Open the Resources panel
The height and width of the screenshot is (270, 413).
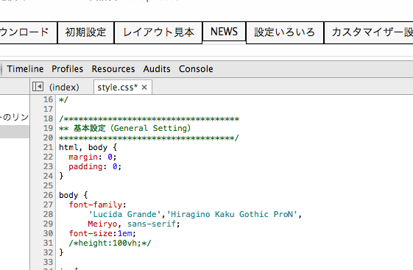pyautogui.click(x=113, y=69)
